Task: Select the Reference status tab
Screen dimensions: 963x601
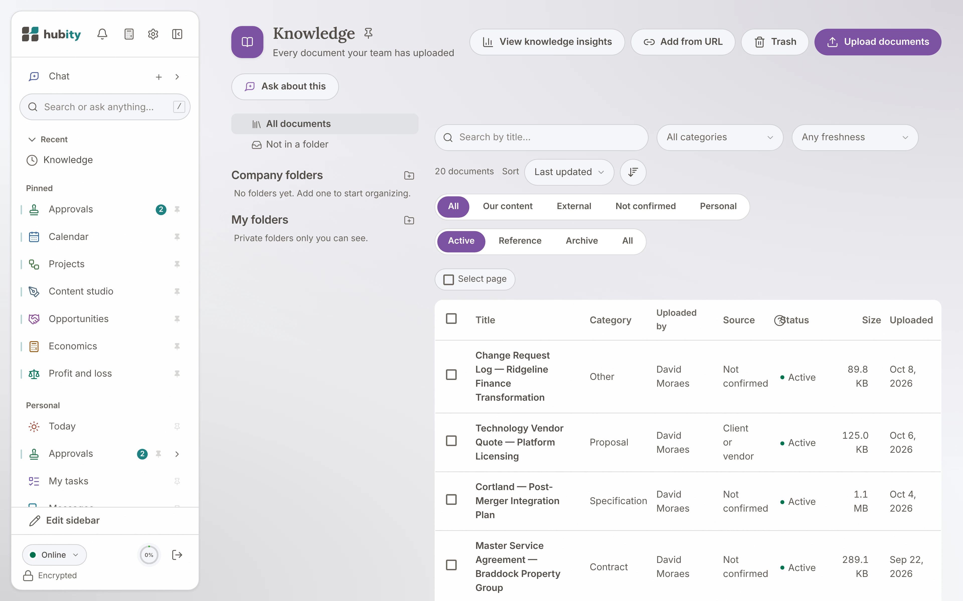Action: pos(520,241)
